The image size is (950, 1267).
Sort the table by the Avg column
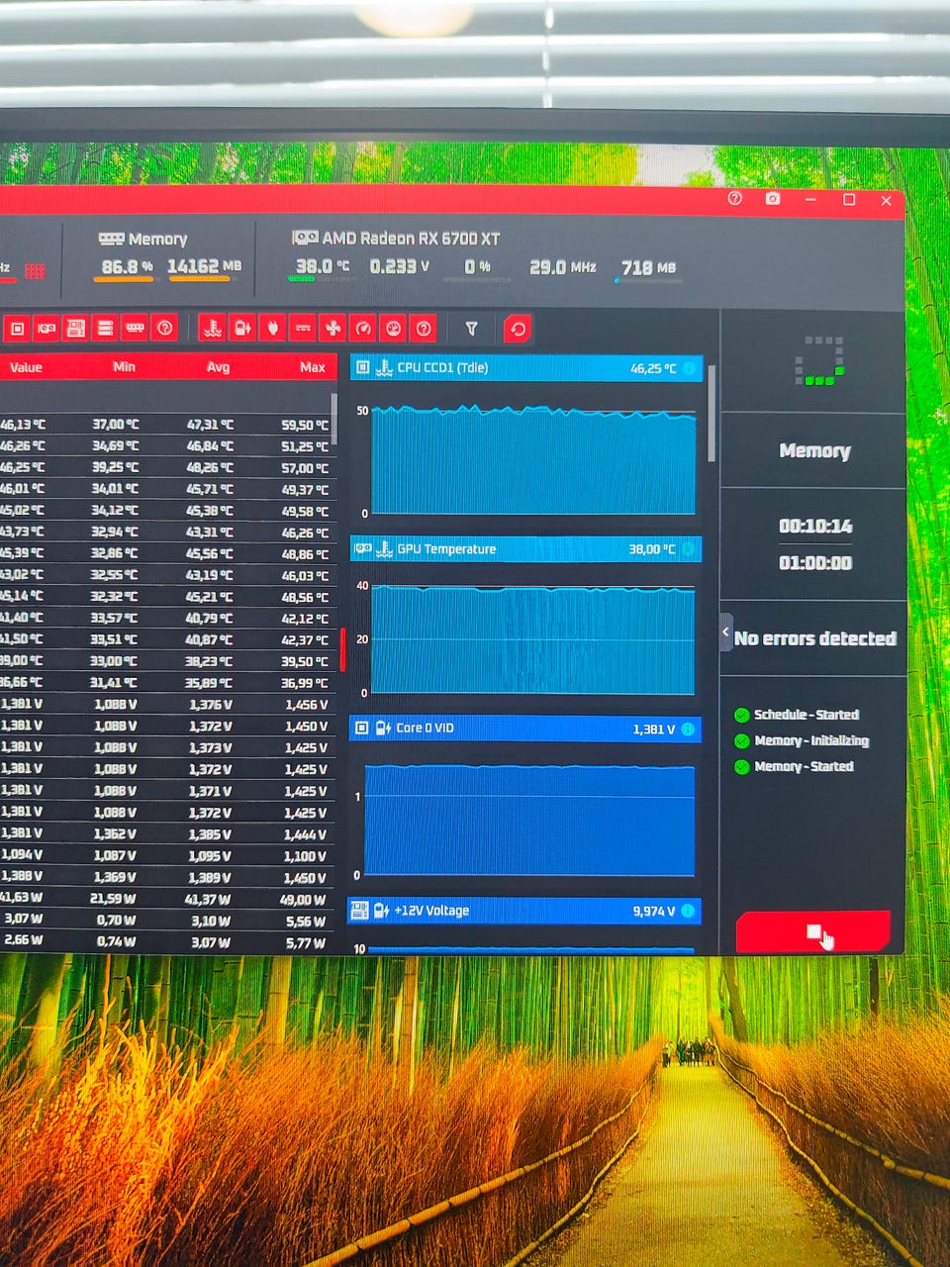click(218, 367)
